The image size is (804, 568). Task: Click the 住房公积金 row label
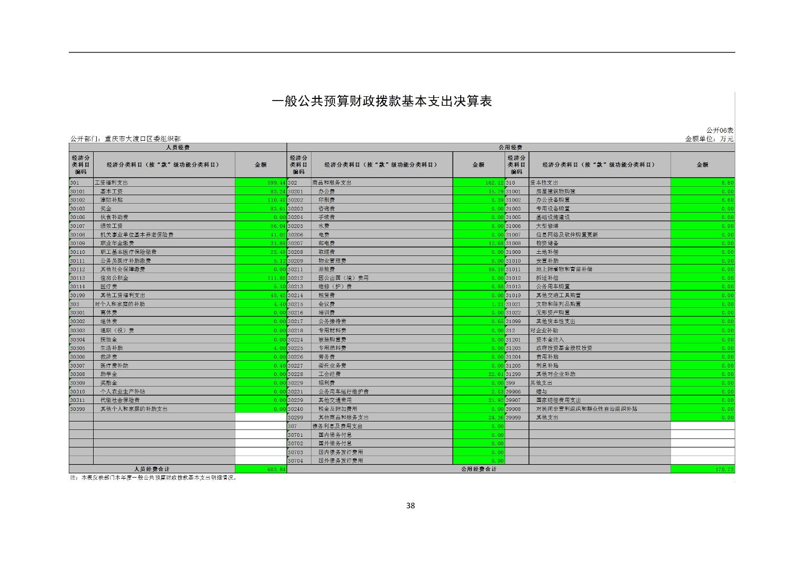coord(114,278)
